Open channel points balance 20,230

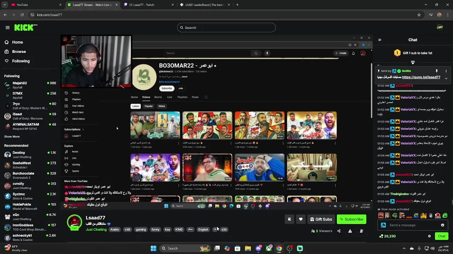click(387, 236)
